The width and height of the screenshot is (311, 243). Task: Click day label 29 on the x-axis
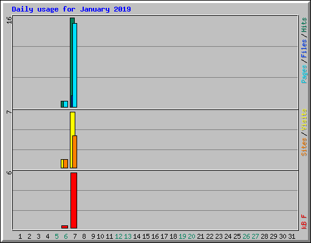(x=273, y=236)
